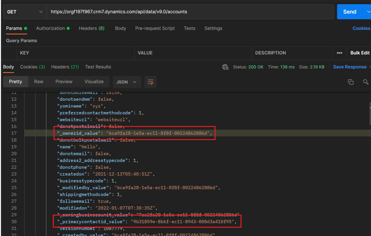View the Test Results tab
This screenshot has height=236, width=371.
pyautogui.click(x=98, y=67)
